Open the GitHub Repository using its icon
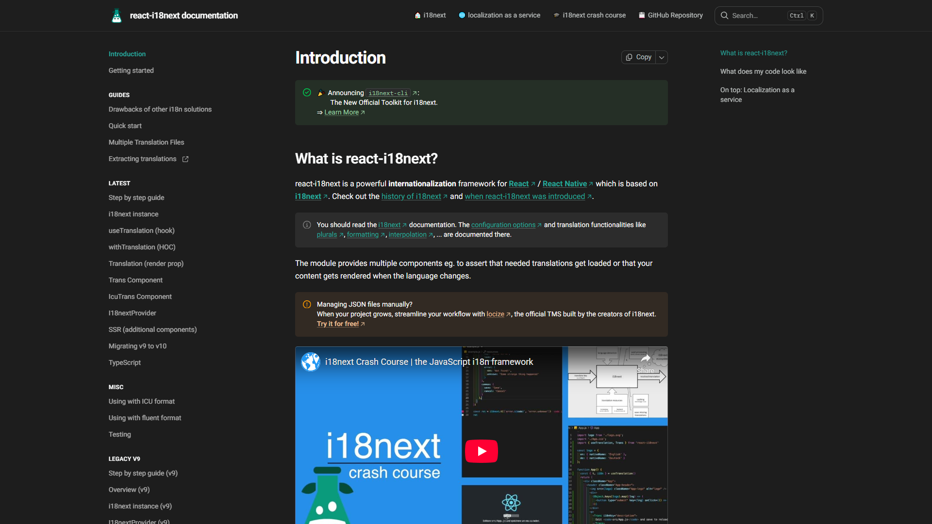This screenshot has width=932, height=524. click(x=642, y=15)
